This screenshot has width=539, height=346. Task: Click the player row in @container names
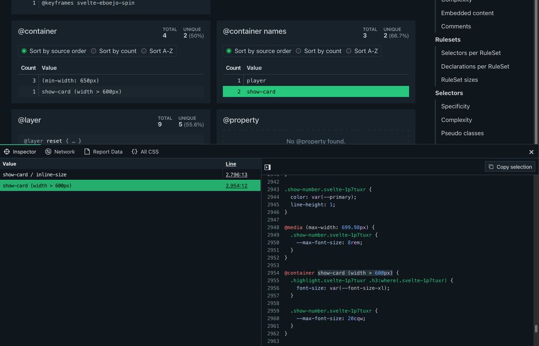pos(315,80)
